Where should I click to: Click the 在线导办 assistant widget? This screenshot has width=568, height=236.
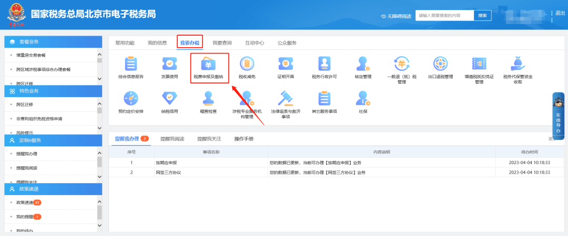point(558,116)
